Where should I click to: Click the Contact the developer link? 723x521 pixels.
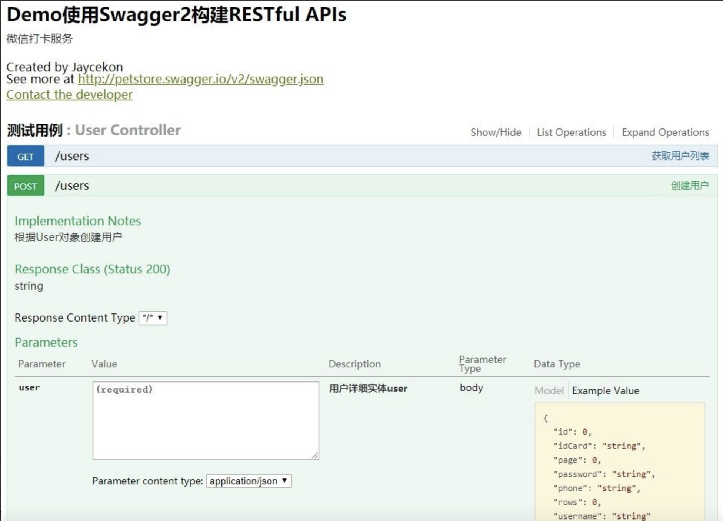point(69,95)
